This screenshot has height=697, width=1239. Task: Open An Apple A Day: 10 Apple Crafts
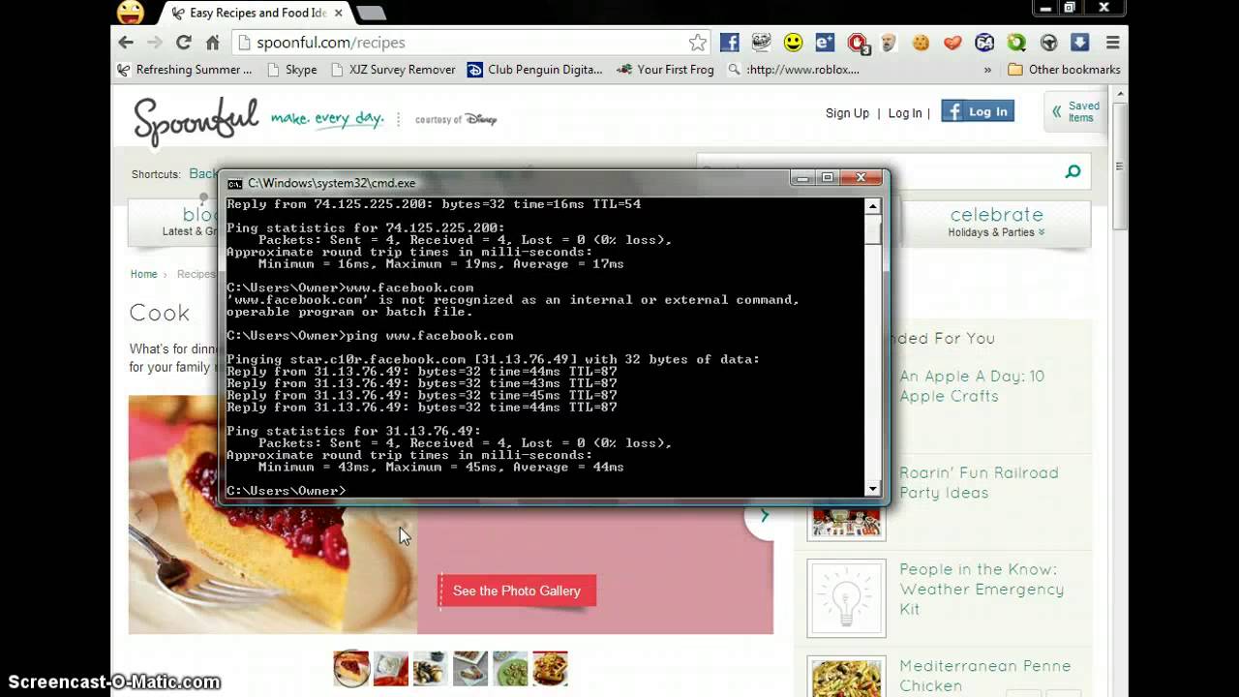(x=972, y=386)
